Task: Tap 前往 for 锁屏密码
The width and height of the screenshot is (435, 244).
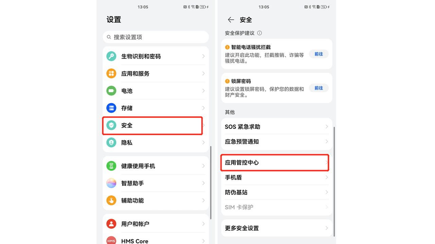Action: tap(319, 88)
